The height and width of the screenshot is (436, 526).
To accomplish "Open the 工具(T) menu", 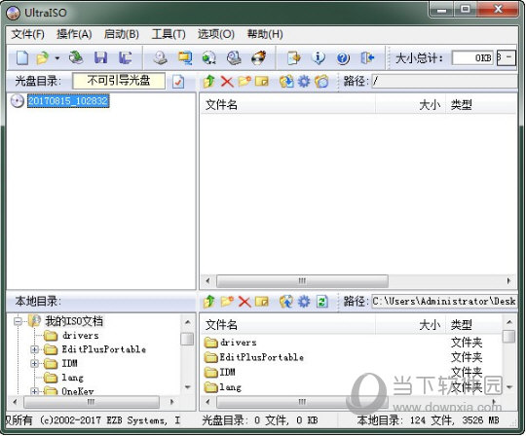I will pos(169,34).
